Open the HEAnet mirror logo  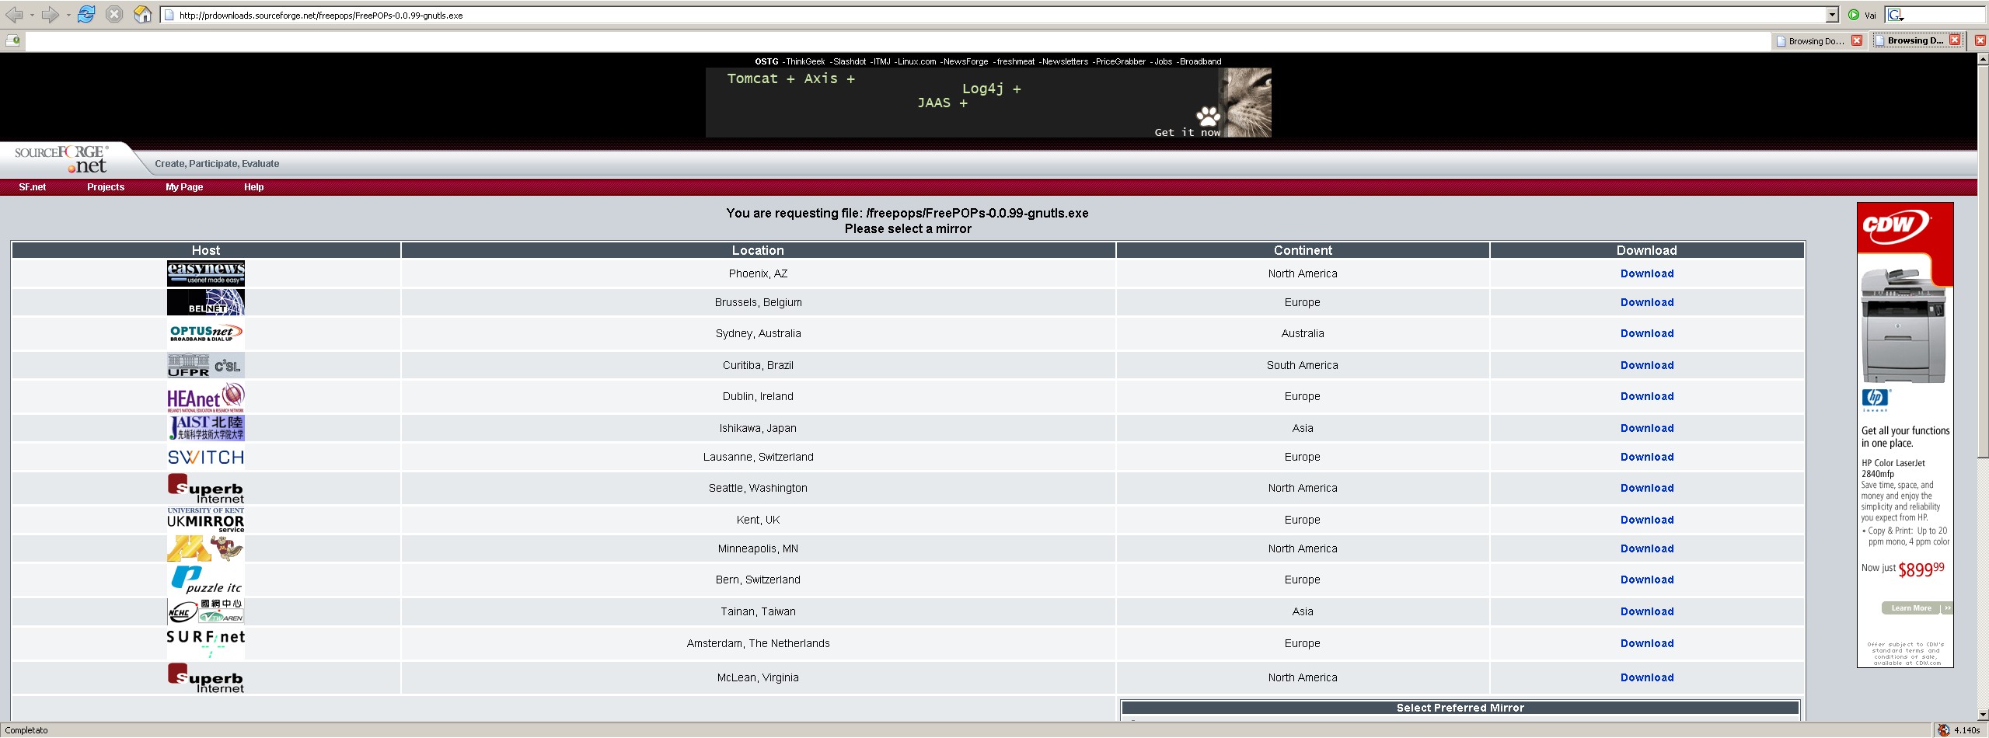tap(205, 397)
